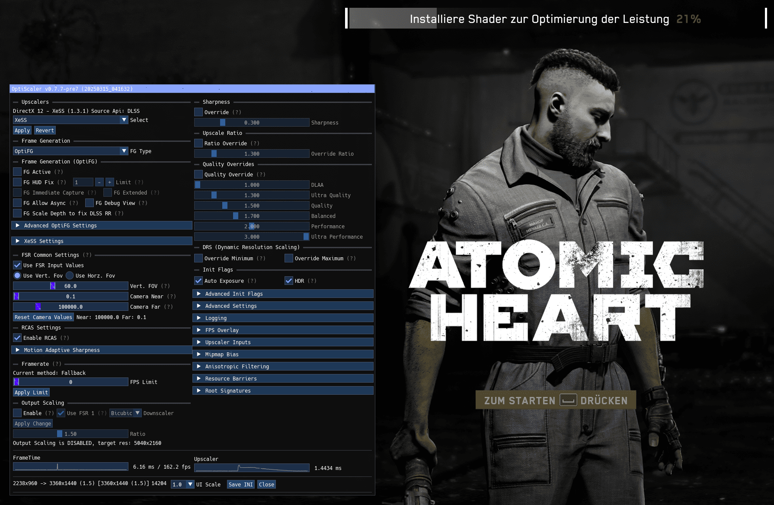
Task: Expand Advanced OptiFG Settings
Action: (102, 226)
